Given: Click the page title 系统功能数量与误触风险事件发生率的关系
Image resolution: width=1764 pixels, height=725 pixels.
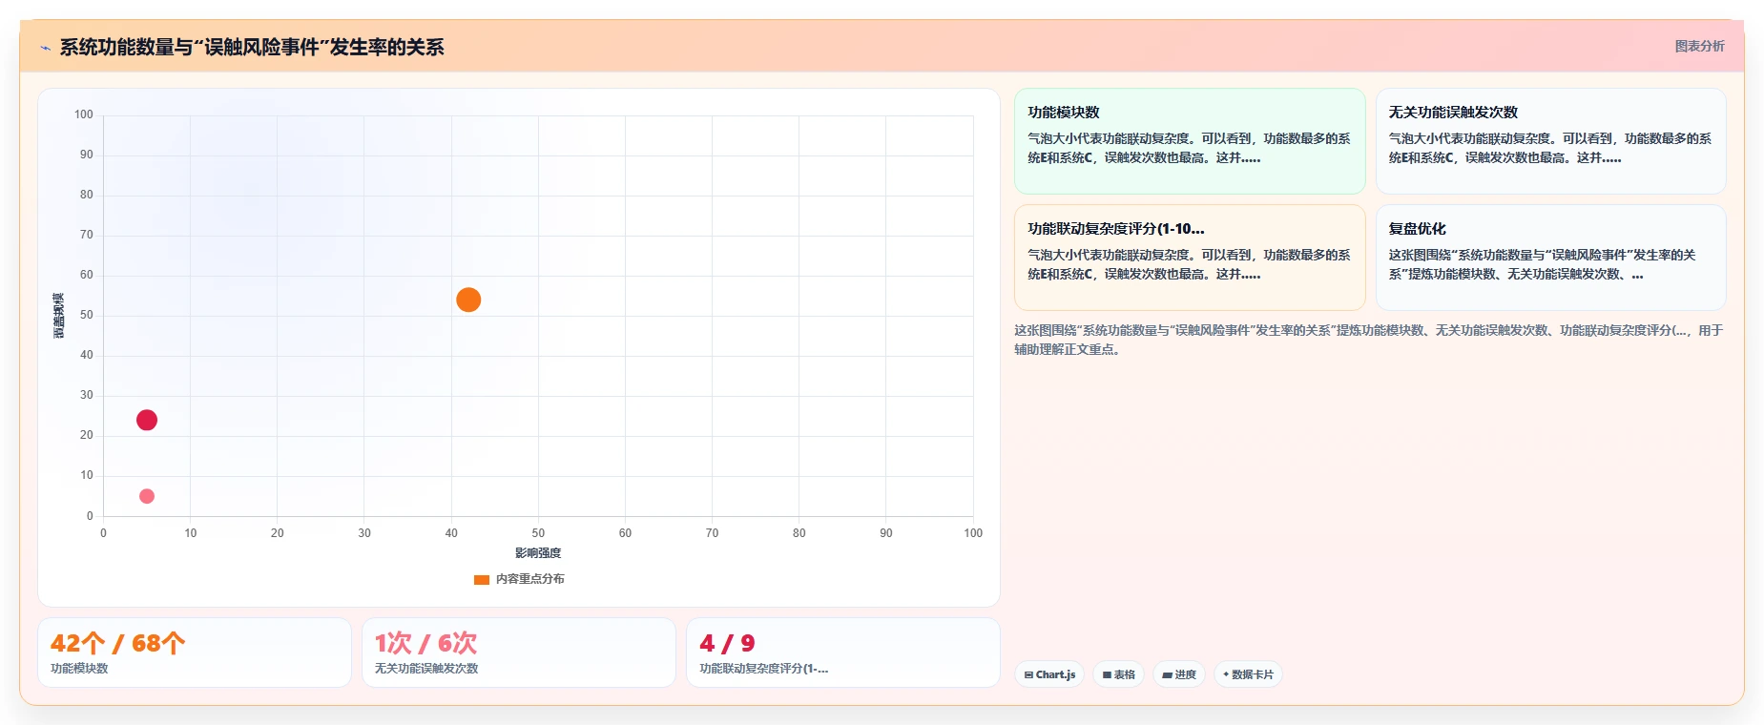Looking at the screenshot, I should point(252,48).
